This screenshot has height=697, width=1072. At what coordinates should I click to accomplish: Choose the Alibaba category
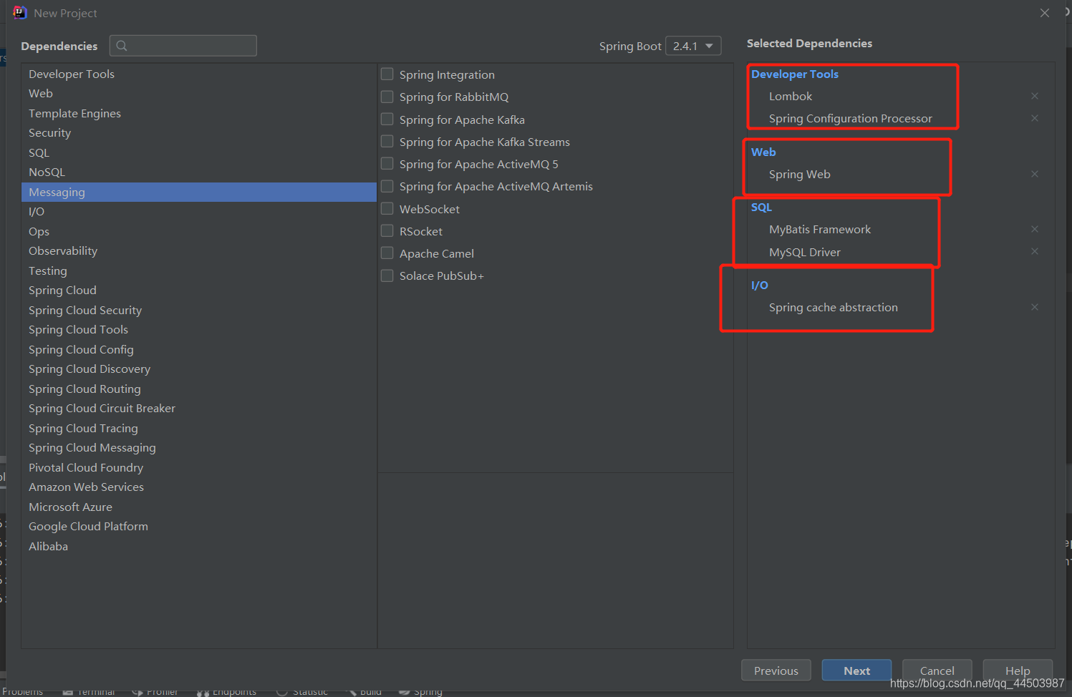(199, 546)
